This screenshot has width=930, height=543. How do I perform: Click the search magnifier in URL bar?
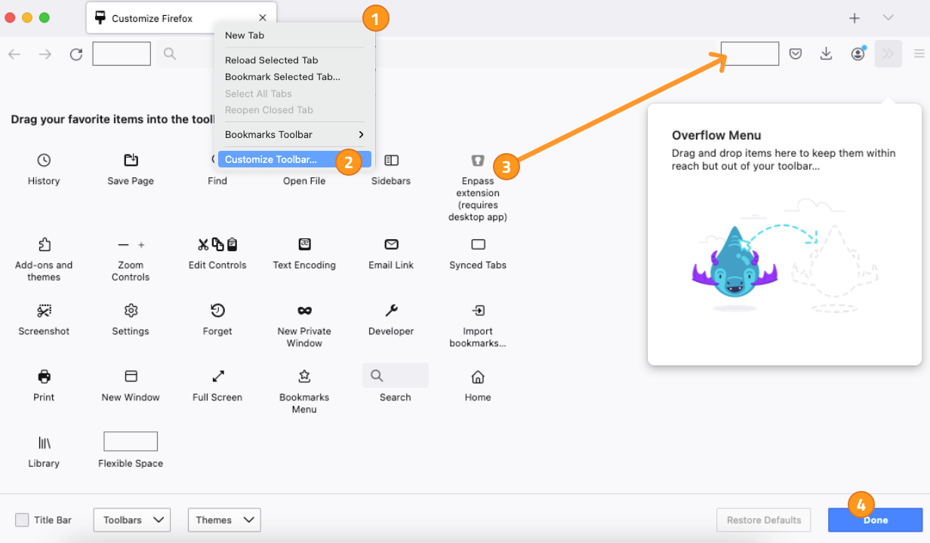[x=170, y=54]
